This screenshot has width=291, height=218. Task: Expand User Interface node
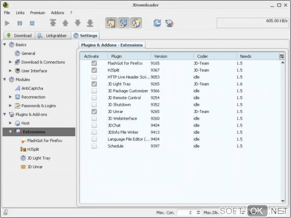pyautogui.click(x=10, y=71)
